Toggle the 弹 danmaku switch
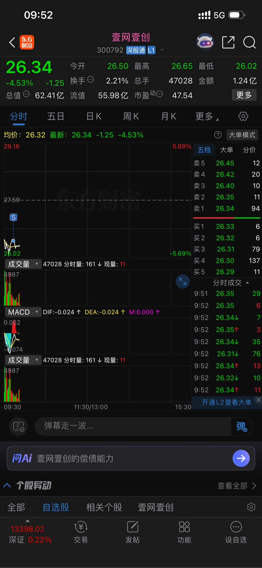 [x=242, y=426]
